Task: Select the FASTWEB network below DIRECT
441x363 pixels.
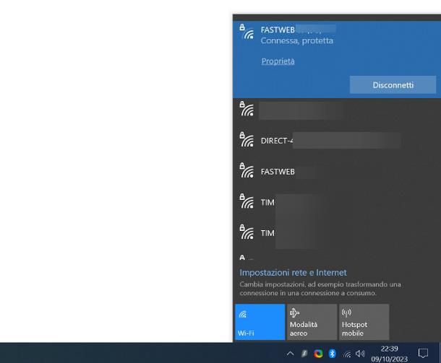Action: tap(337, 171)
